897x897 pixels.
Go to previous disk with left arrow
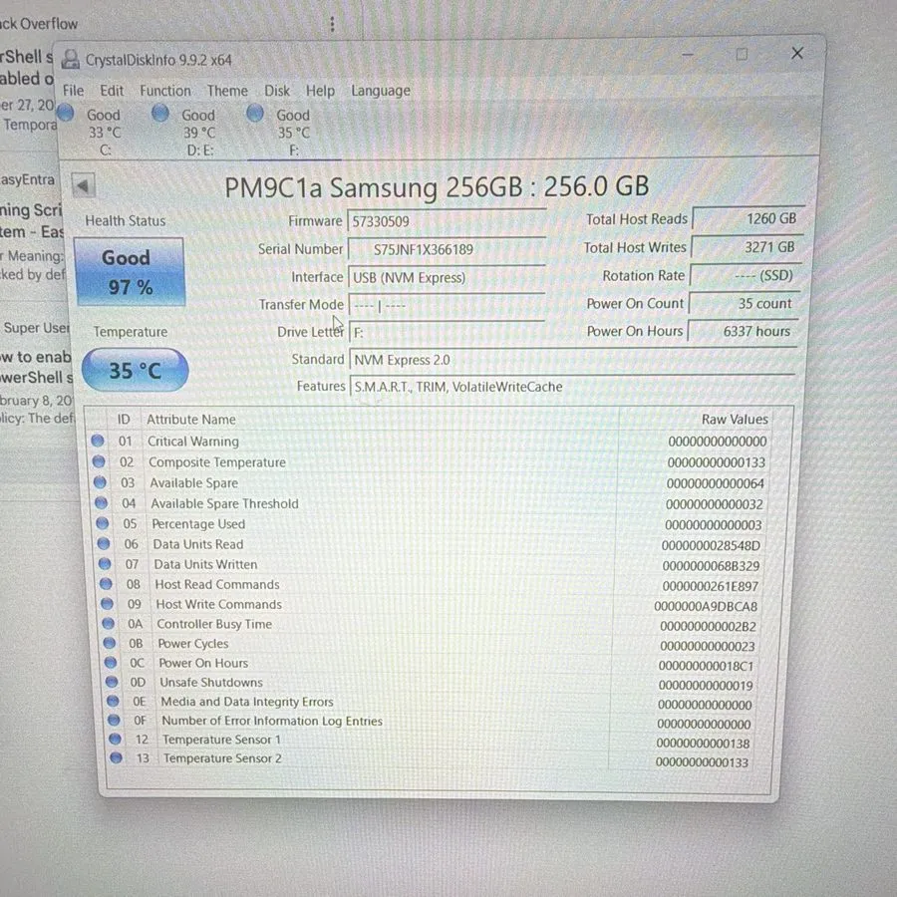click(83, 185)
